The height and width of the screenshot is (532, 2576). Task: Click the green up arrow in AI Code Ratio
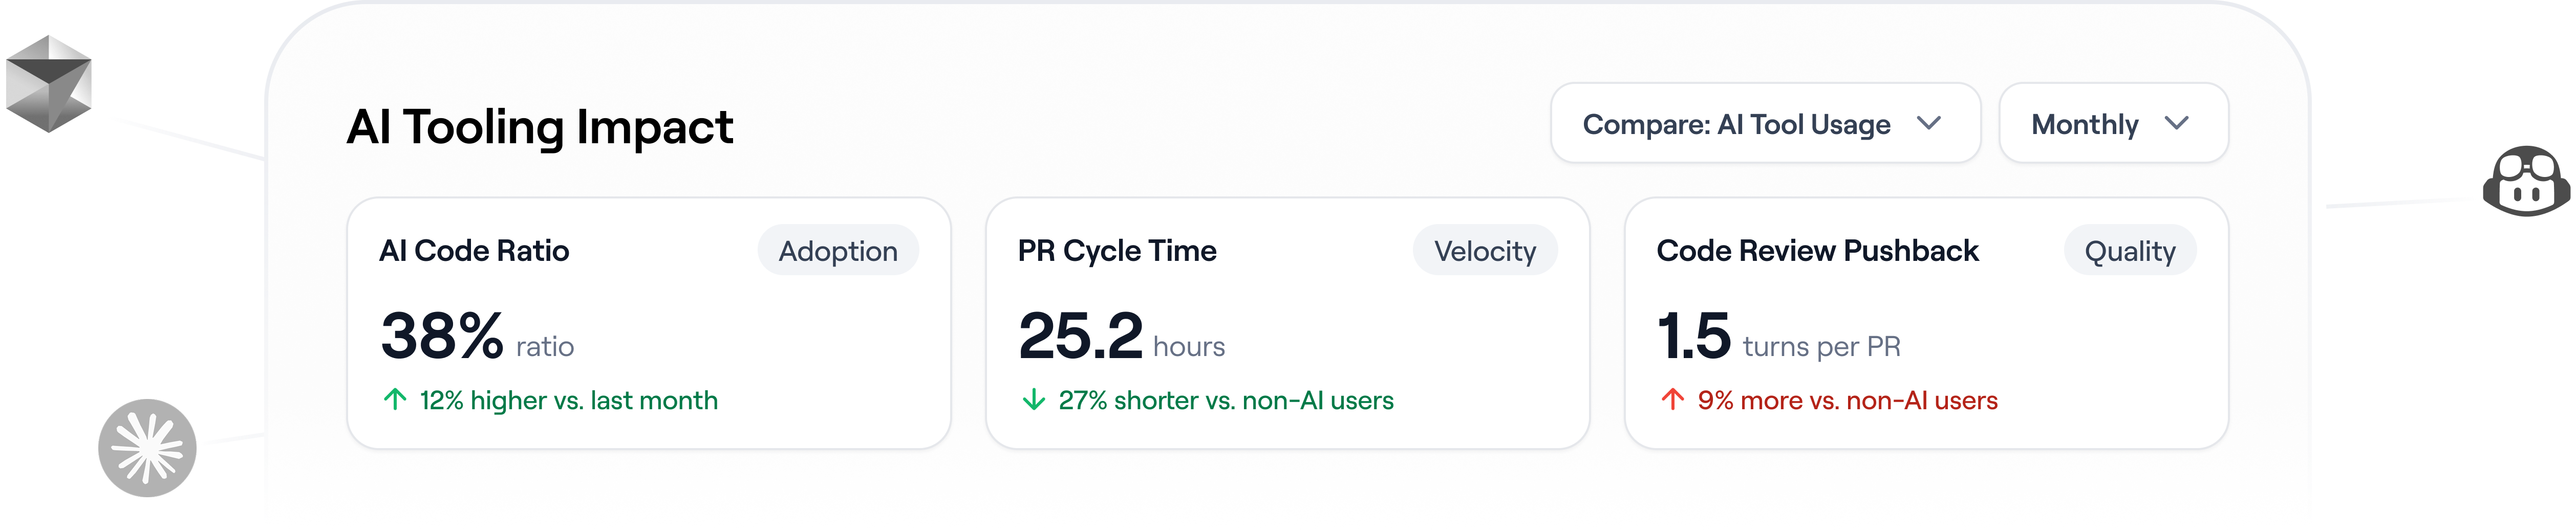(x=395, y=400)
